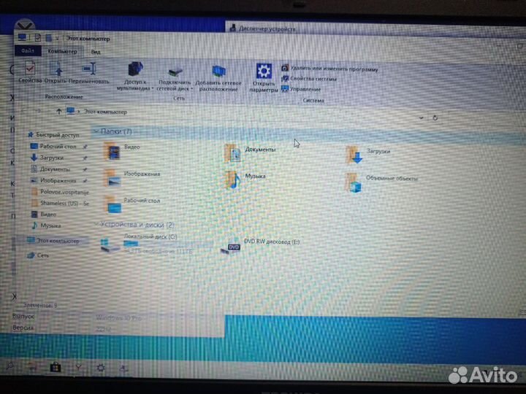The height and width of the screenshot is (394, 526).
Task: Click Удалить или изменить программу
Action: coord(329,69)
